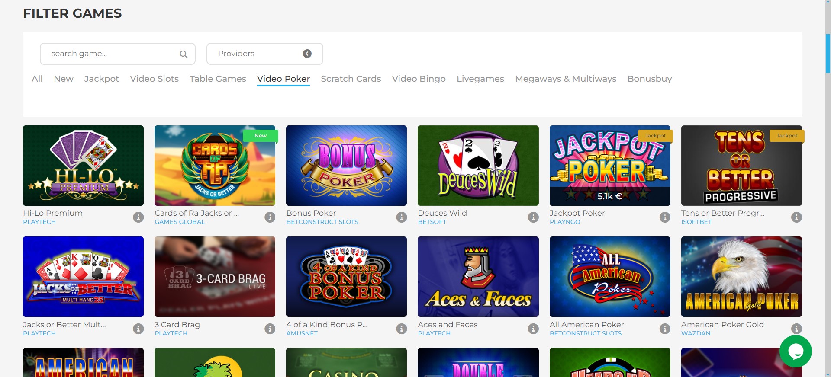Click the ISOFTBET provider link
Screen dimensions: 831x377
[696, 222]
